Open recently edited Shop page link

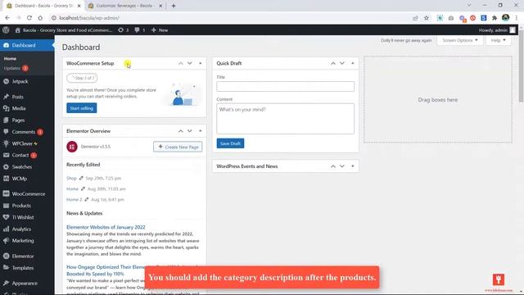coord(71,179)
